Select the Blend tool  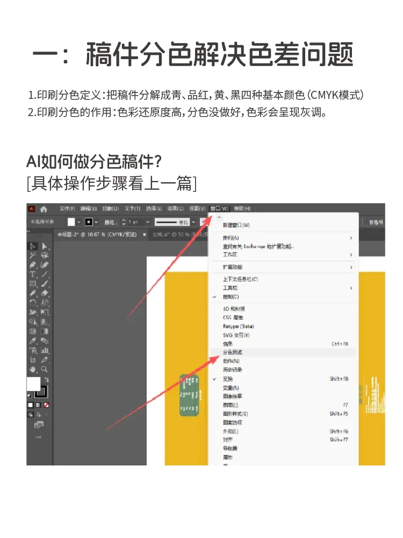tap(45, 341)
